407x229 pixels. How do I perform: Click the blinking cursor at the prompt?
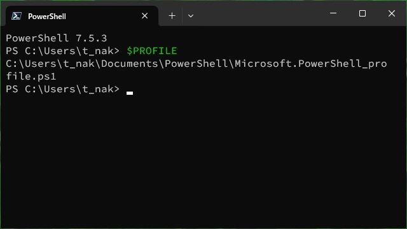point(130,94)
